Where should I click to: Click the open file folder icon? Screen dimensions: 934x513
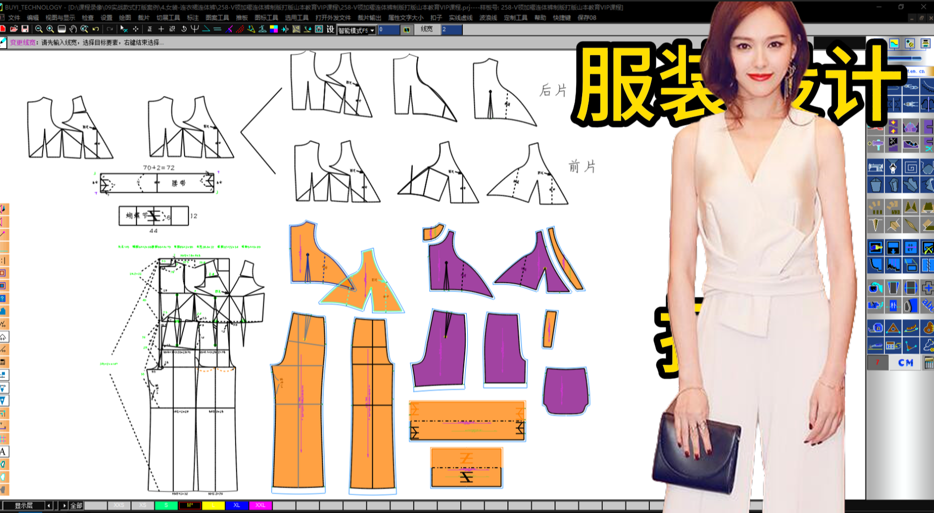coord(14,29)
